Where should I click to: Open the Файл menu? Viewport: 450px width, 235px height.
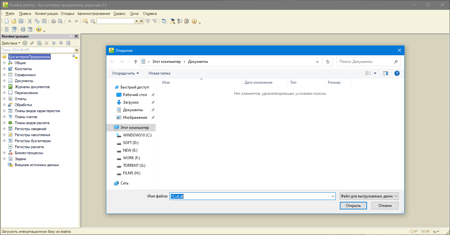click(10, 14)
